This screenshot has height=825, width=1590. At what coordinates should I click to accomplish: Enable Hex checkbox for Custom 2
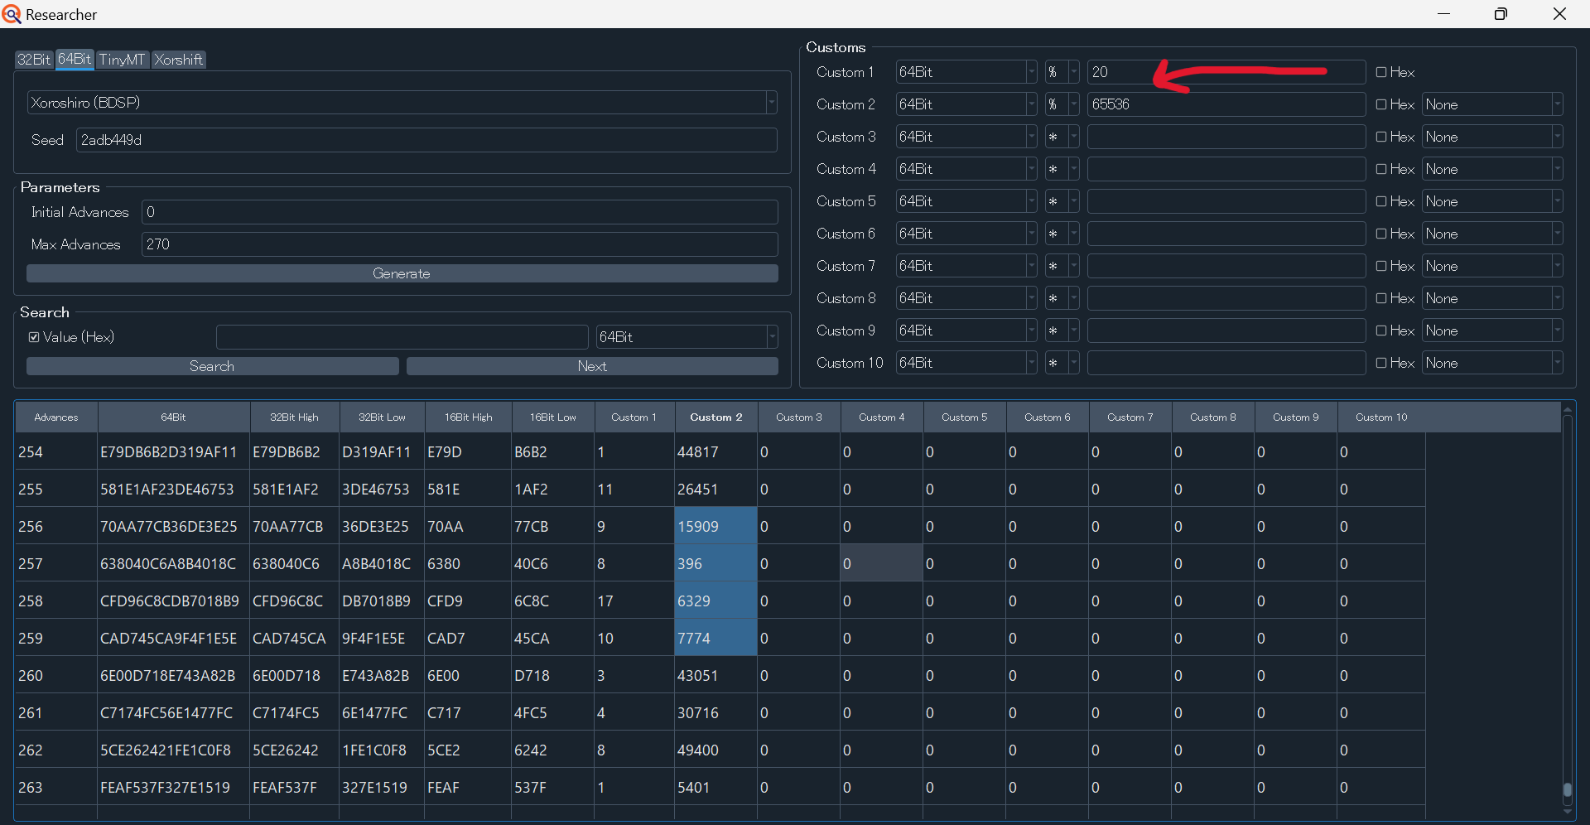pos(1381,104)
